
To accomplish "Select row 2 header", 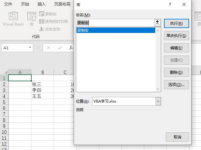I will (x=4, y=84).
